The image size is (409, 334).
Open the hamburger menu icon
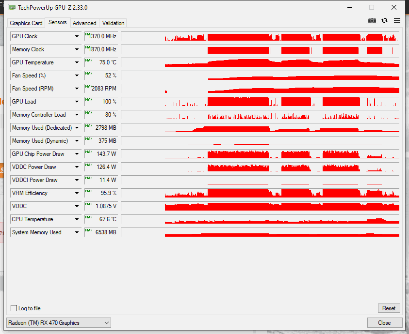tap(397, 20)
